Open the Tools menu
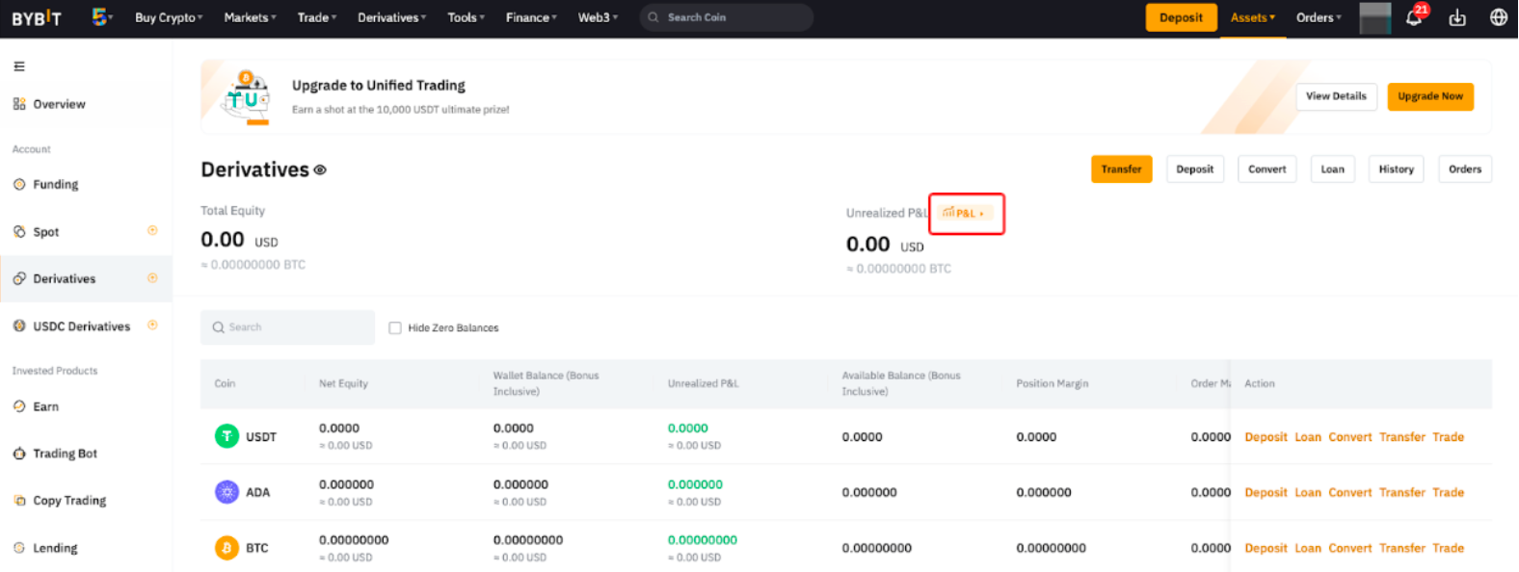 [x=466, y=17]
